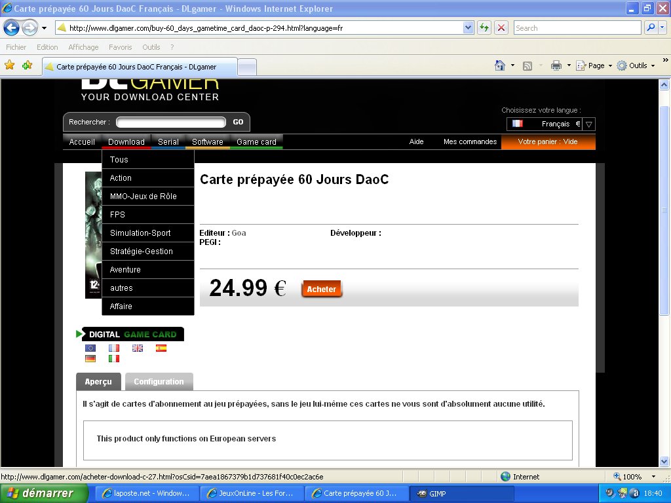Open the Edition menu
This screenshot has width=671, height=503.
point(47,47)
